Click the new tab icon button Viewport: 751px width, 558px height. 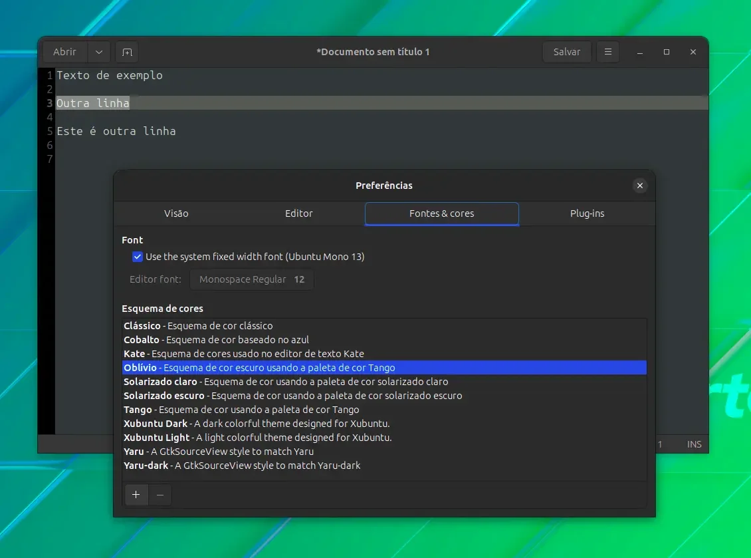click(x=127, y=52)
